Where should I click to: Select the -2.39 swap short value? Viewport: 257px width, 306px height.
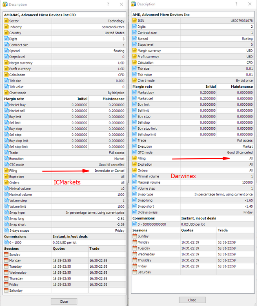pyautogui.click(x=120, y=225)
